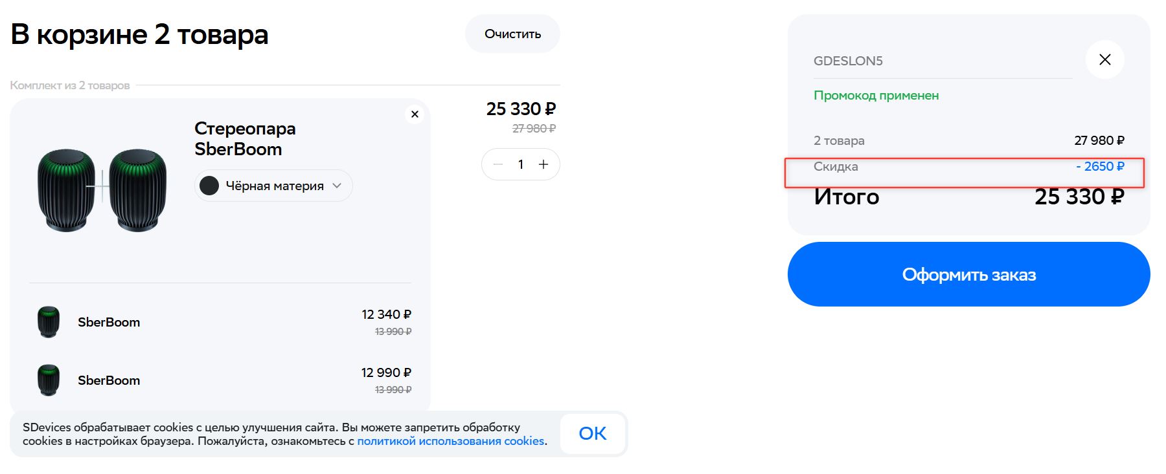
Task: Accept cookies with the OK button
Action: [592, 433]
